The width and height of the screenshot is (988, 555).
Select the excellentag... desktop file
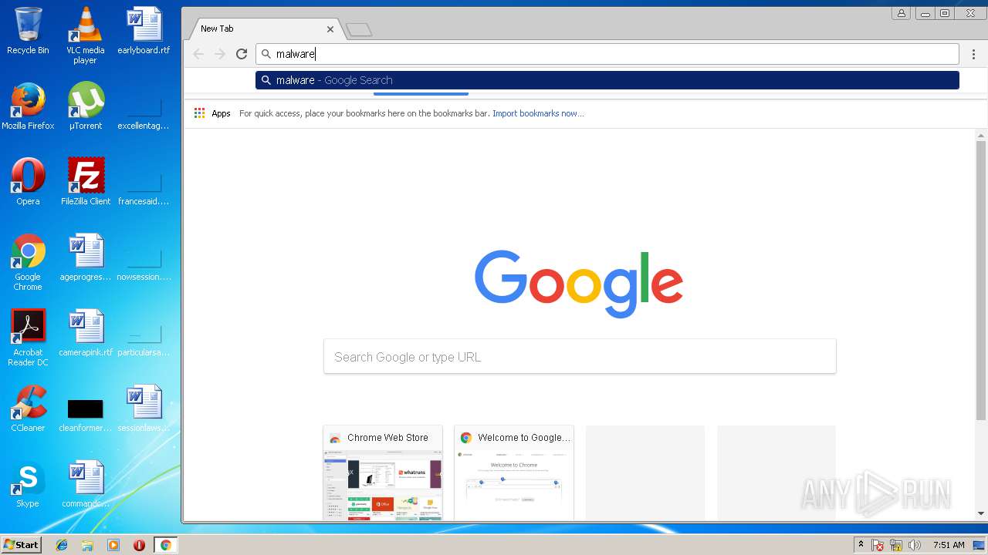pos(144,113)
